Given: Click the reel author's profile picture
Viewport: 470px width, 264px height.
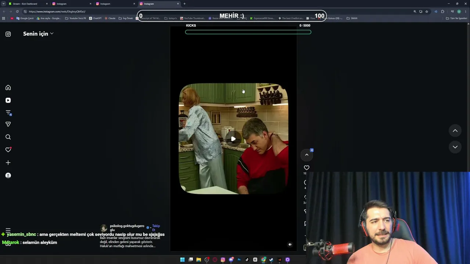Looking at the screenshot, I should tap(104, 228).
